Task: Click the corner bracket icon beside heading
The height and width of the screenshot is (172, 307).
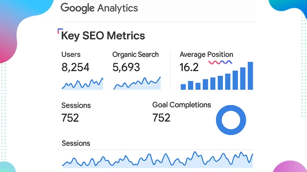Action: tap(60, 31)
